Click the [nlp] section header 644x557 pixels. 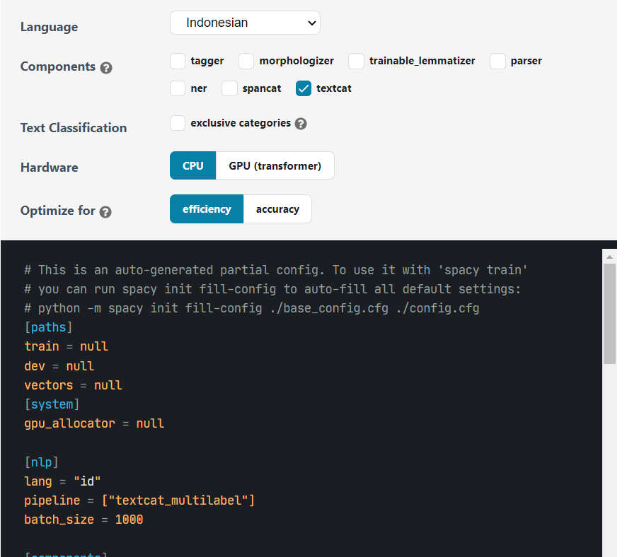pos(42,462)
